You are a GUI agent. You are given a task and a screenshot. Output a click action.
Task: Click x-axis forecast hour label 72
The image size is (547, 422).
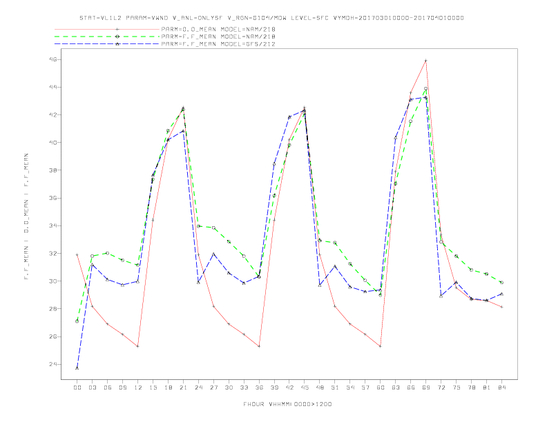[441, 388]
